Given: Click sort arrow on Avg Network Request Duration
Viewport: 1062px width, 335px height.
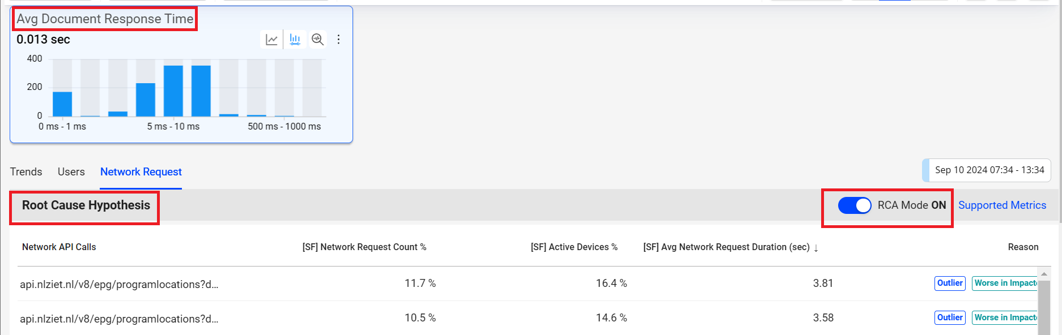Looking at the screenshot, I should (816, 248).
